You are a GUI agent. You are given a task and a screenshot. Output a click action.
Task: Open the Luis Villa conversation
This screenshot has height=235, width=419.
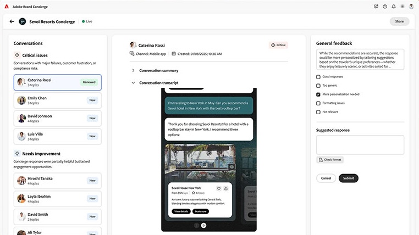[57, 136]
